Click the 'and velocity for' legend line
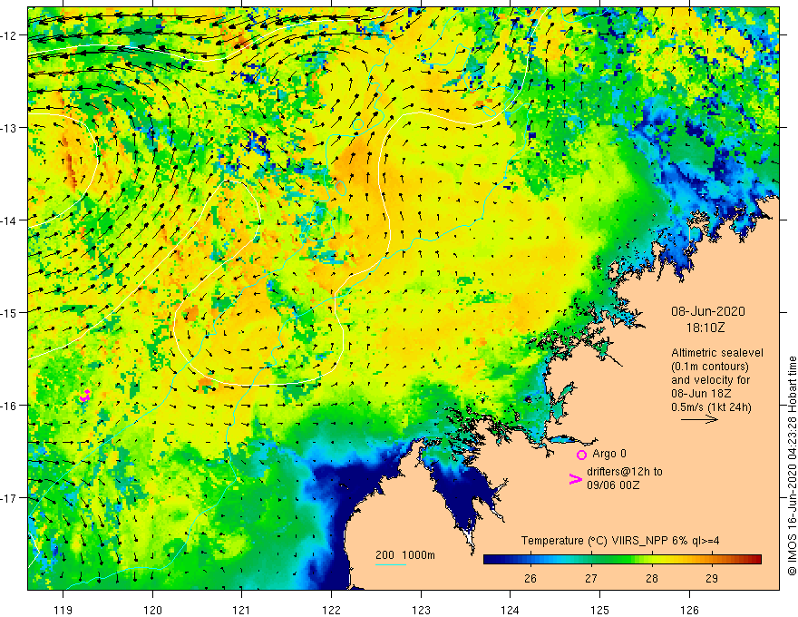The width and height of the screenshot is (798, 617). point(710,380)
